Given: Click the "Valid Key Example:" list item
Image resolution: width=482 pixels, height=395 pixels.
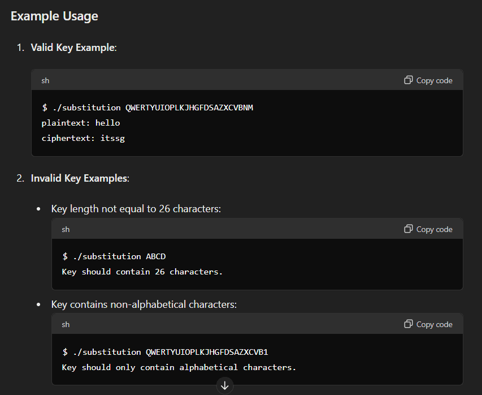Looking at the screenshot, I should (x=73, y=48).
